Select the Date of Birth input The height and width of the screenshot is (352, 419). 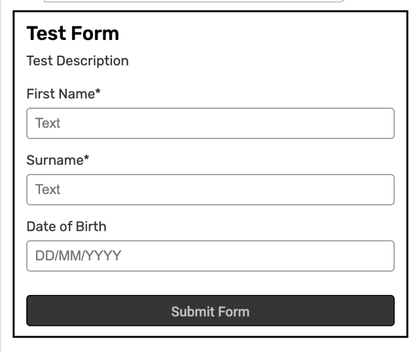point(210,256)
